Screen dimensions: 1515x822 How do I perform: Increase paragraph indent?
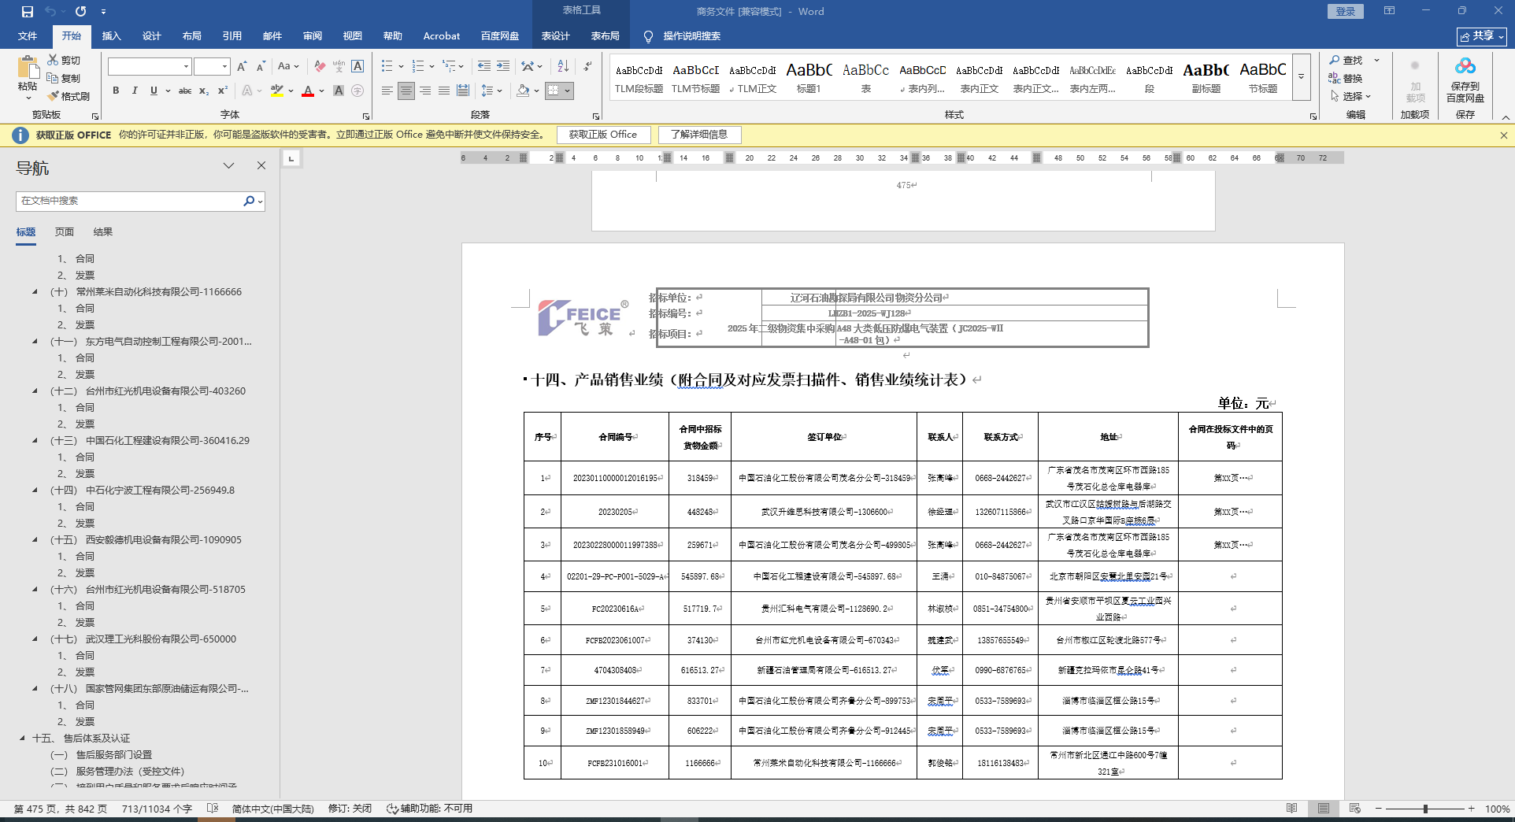(502, 66)
